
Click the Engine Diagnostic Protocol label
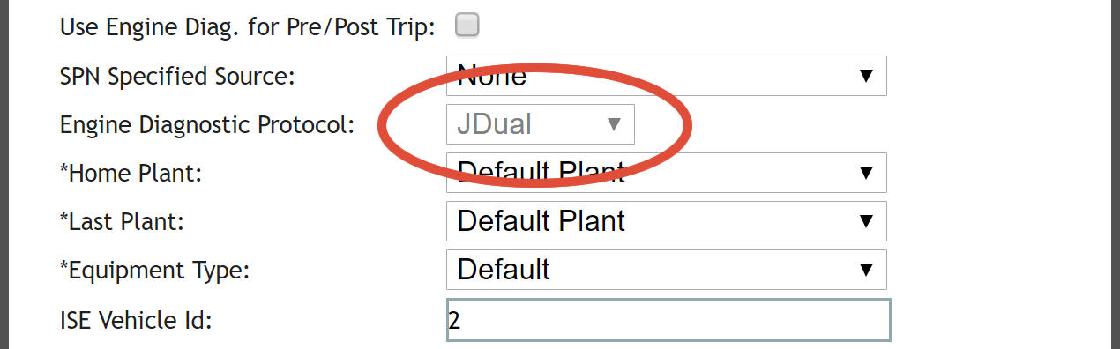[x=206, y=125]
